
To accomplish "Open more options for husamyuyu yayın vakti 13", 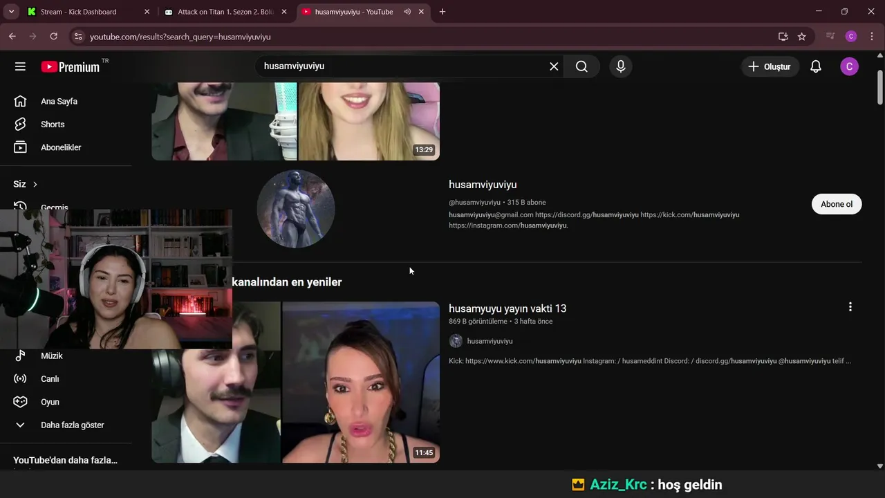I will pos(850,307).
